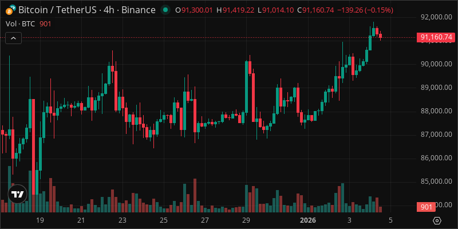Click the 23 date label on time axis
458x229 pixels.
click(x=123, y=220)
